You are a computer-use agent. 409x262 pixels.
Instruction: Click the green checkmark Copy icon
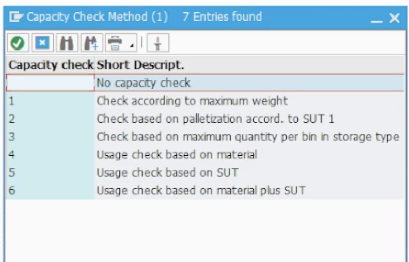[18, 43]
